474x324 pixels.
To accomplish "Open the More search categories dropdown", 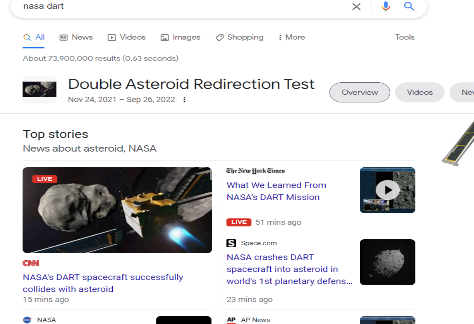I will [291, 37].
